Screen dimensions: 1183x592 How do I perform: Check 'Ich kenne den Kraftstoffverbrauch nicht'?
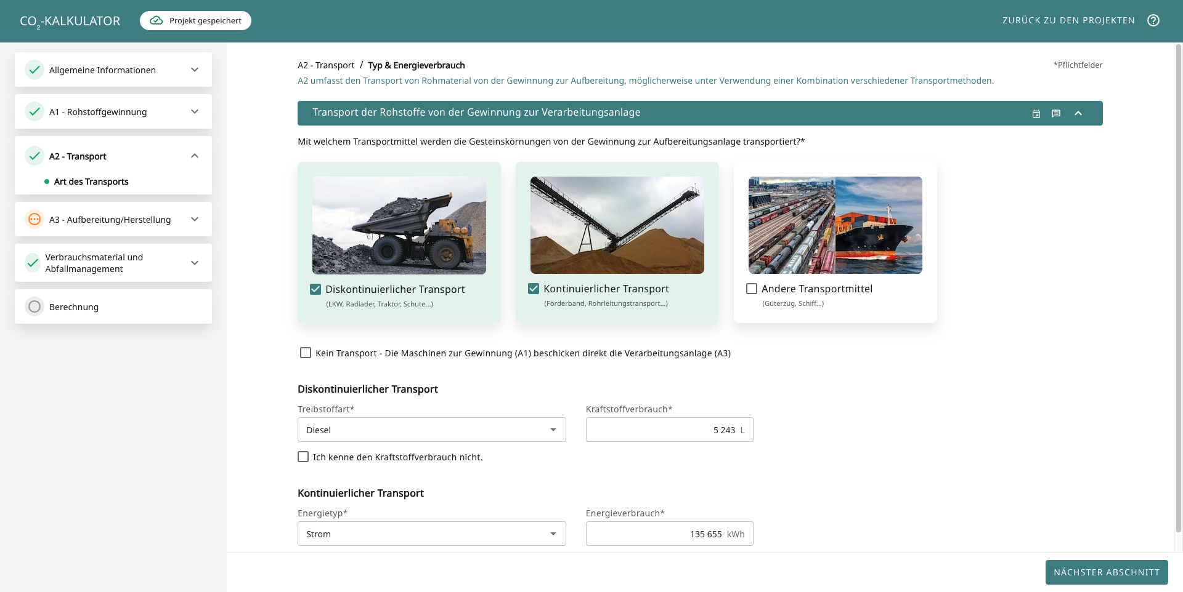click(303, 457)
